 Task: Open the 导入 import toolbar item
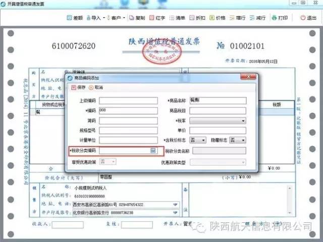click(94, 18)
